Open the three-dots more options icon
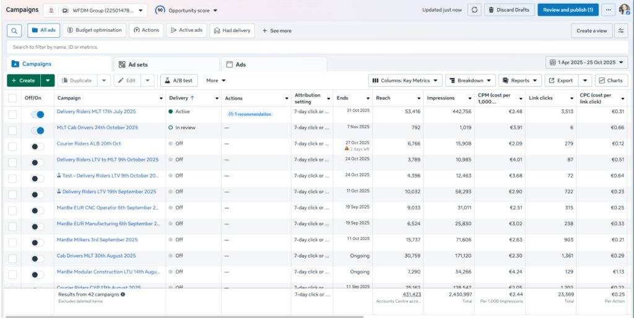 pyautogui.click(x=609, y=10)
